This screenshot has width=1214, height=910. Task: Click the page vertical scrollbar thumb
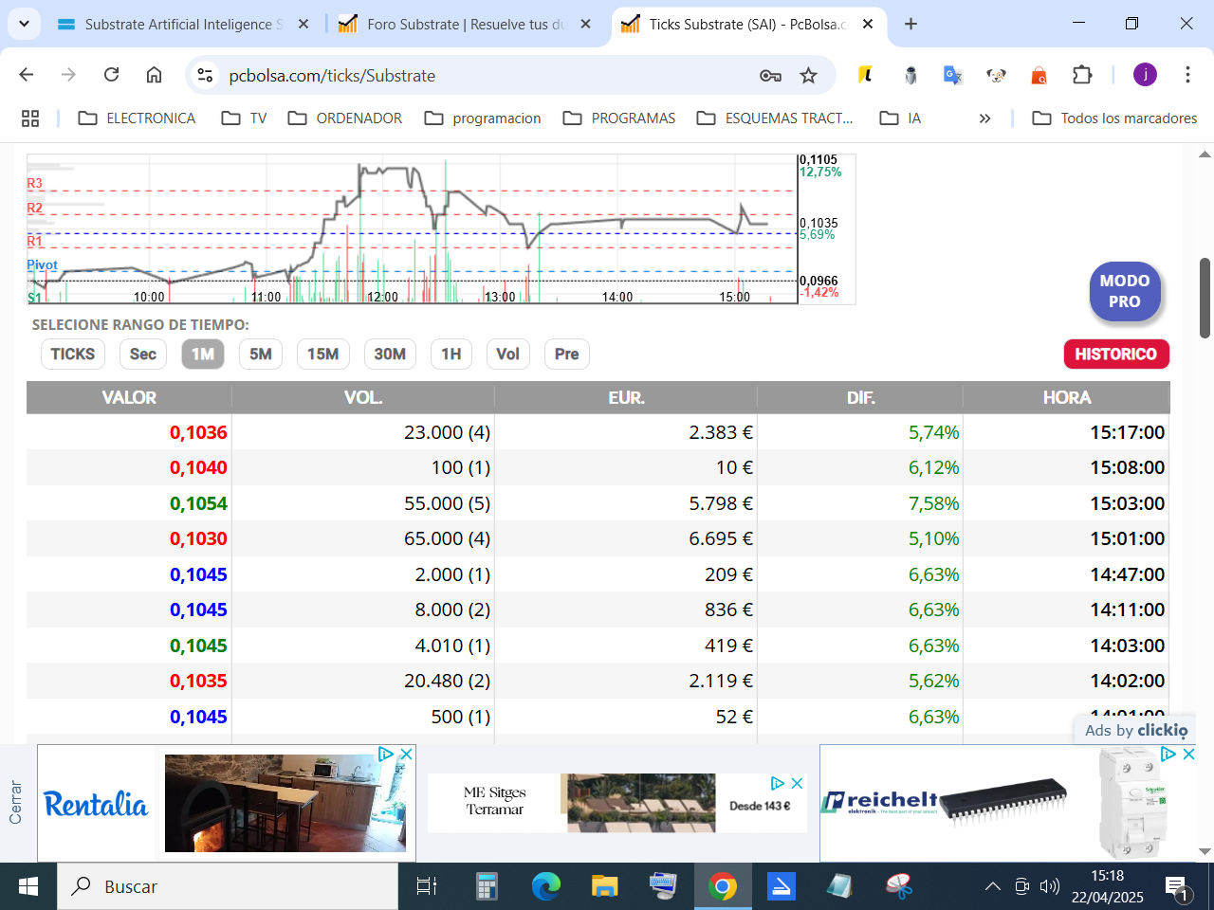click(1205, 298)
